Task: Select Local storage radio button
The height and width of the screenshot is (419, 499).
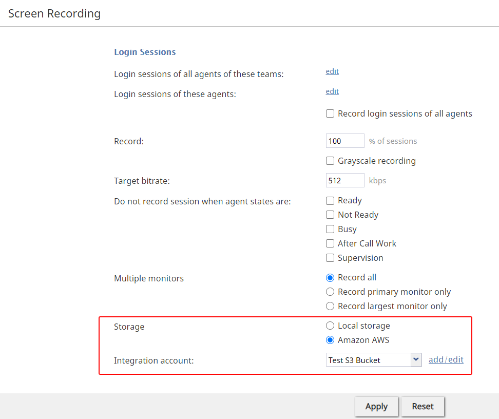Action: [330, 326]
